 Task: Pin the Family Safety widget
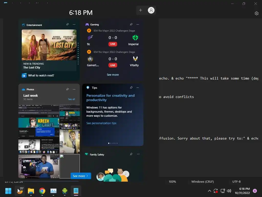[131, 154]
